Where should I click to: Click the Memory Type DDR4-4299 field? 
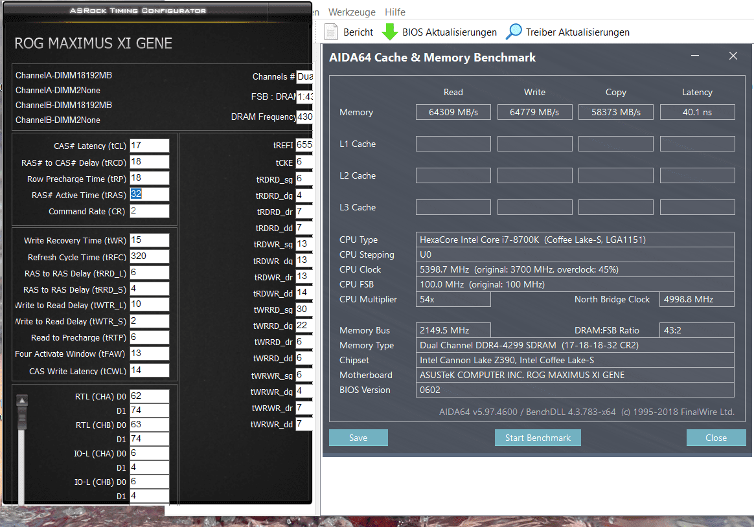[575, 346]
